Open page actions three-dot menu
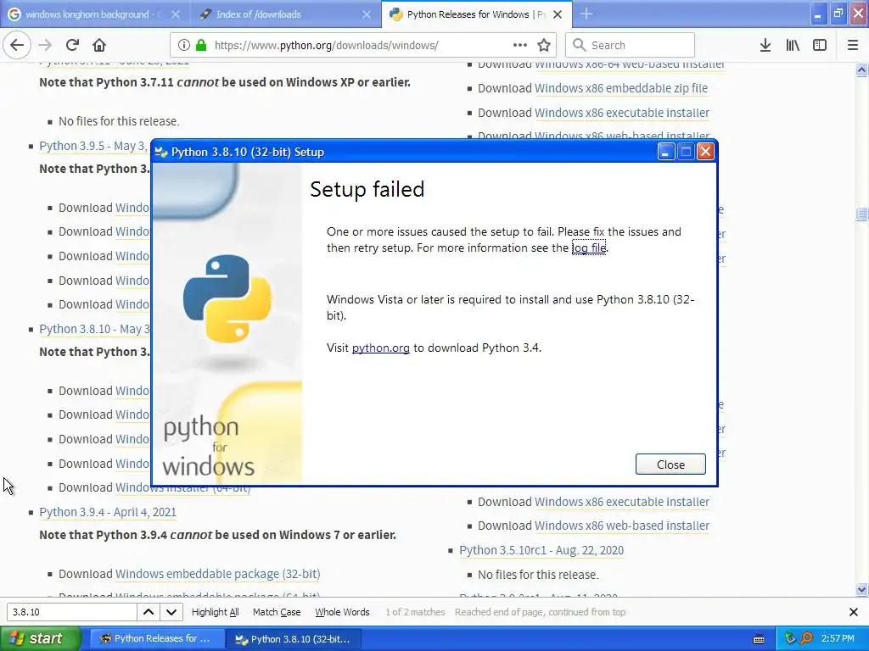Viewport: 869px width, 651px height. tap(520, 45)
